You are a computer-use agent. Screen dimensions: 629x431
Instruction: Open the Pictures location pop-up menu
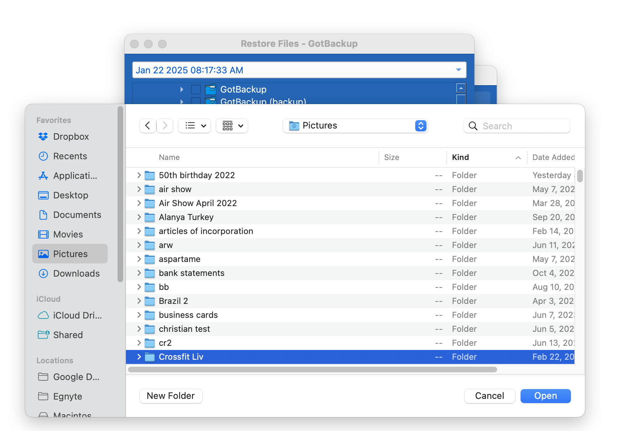[x=355, y=126]
